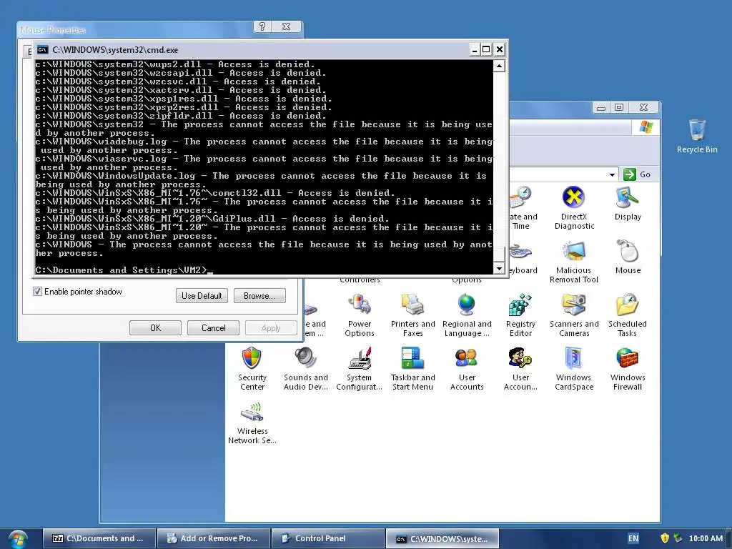The image size is (732, 549).
Task: Click the 10:00 AM clock
Action: (x=706, y=538)
